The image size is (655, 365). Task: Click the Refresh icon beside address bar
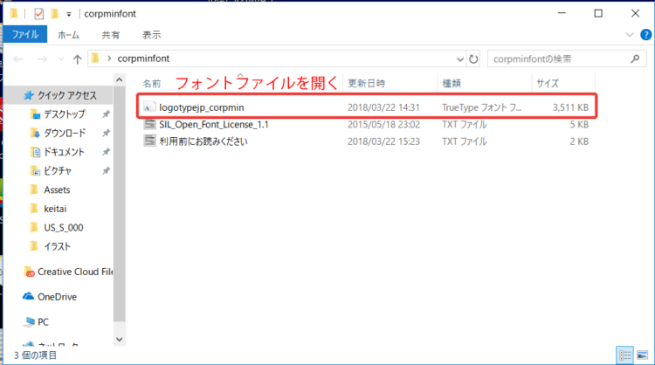pyautogui.click(x=473, y=59)
